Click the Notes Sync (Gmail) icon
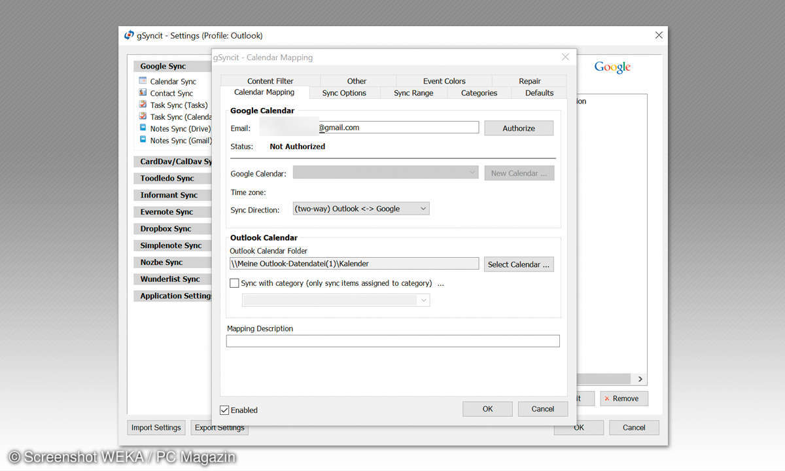The image size is (785, 471). pos(143,140)
